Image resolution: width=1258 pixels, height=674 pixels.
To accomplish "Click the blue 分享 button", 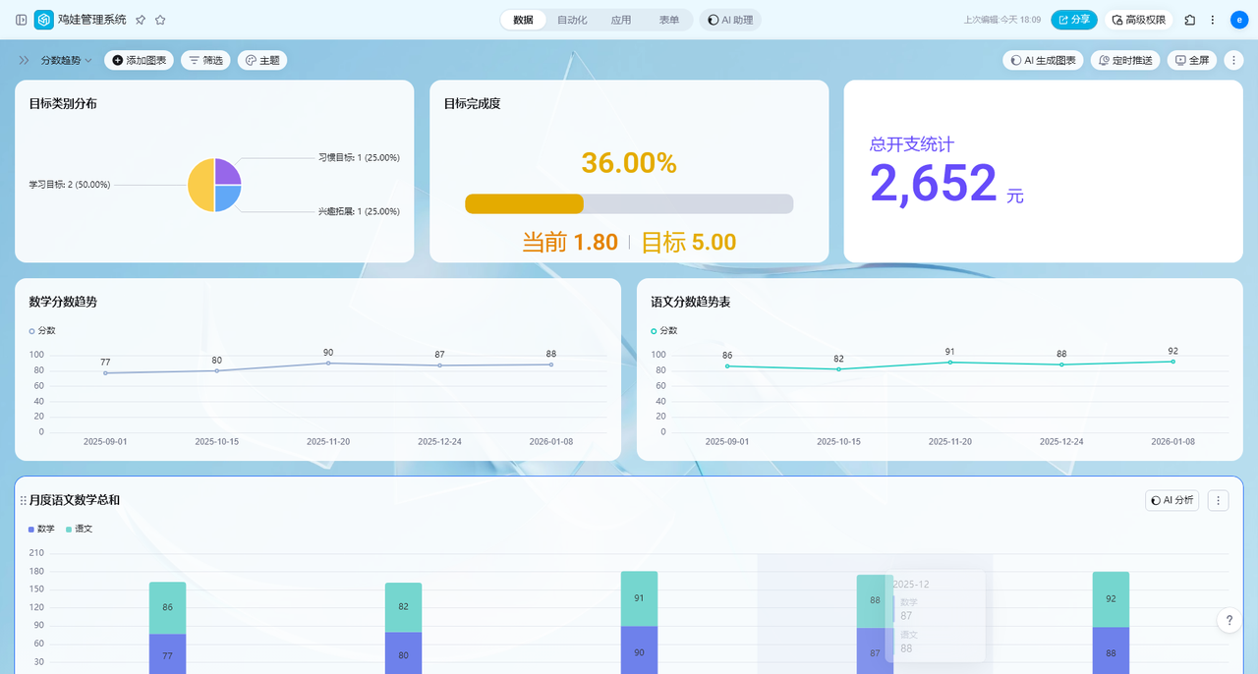I will (1073, 20).
